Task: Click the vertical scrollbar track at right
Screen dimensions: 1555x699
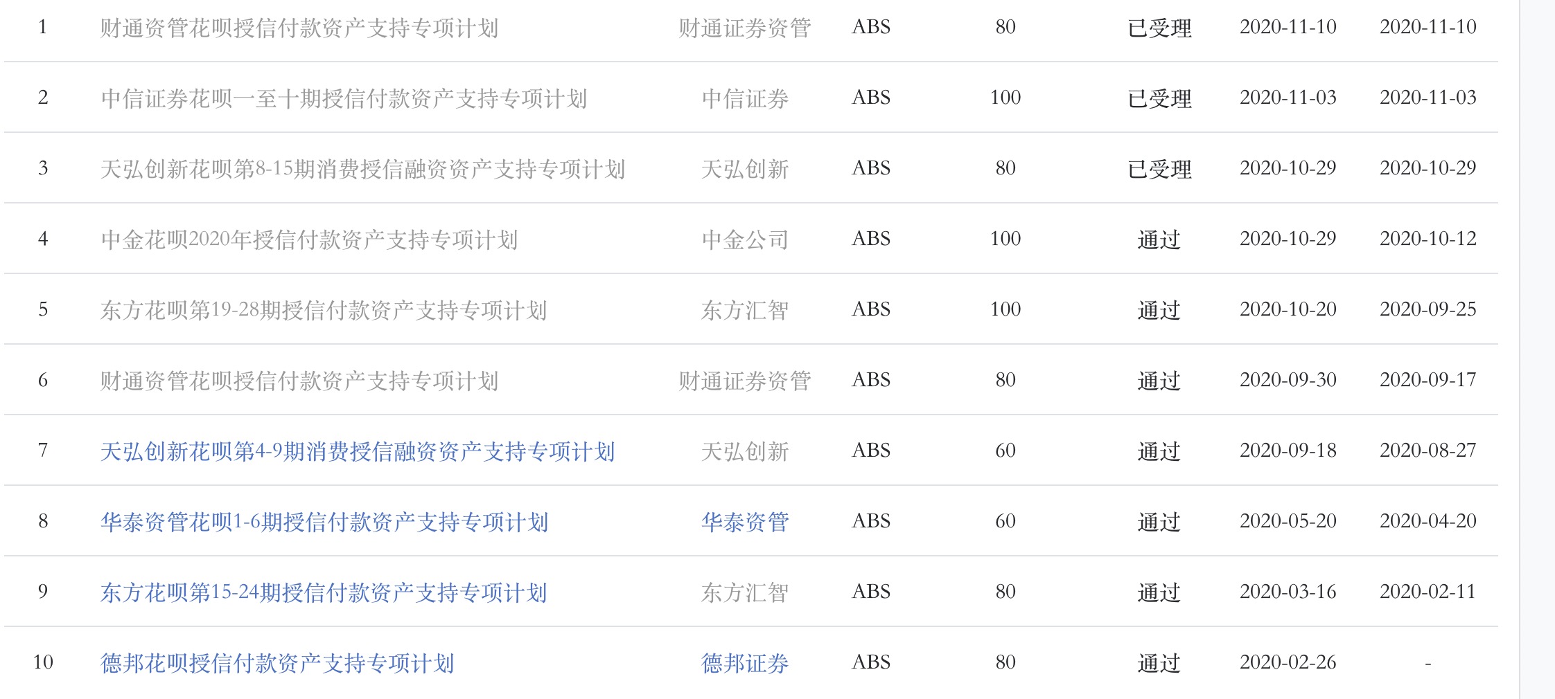Action: [x=1537, y=346]
